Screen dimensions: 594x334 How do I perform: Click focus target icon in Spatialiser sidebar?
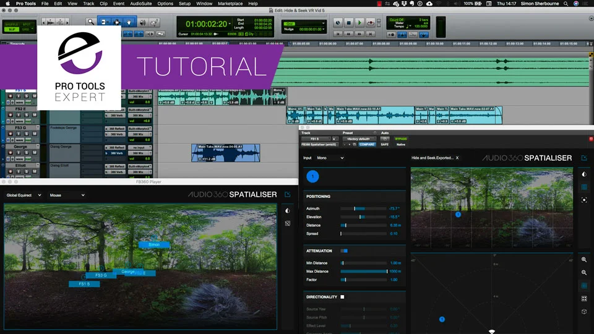(x=584, y=200)
